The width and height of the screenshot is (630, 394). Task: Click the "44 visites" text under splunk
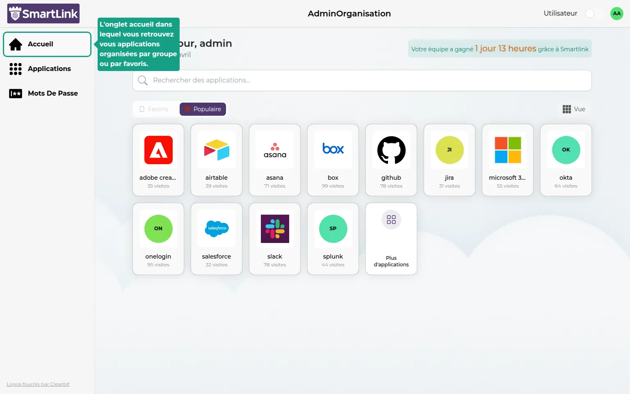tap(333, 265)
